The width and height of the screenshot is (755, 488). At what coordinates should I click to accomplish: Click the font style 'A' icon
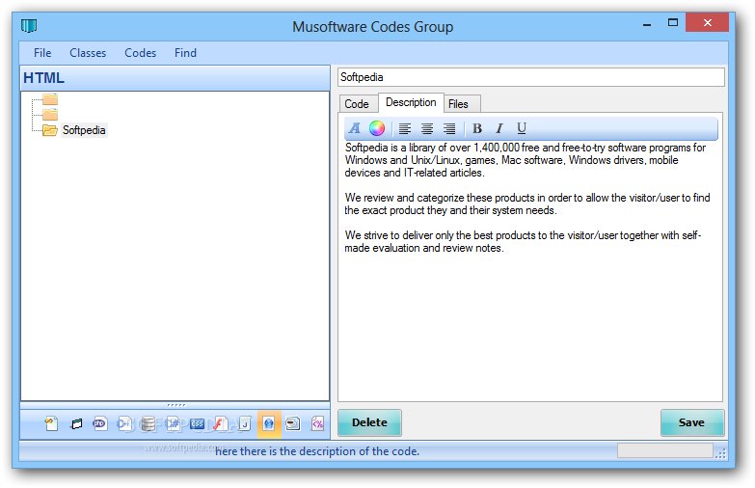355,128
